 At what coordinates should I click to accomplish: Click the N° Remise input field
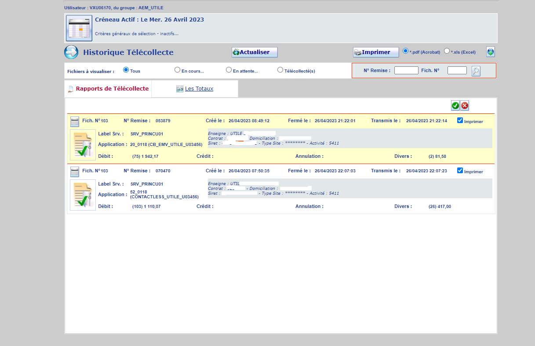(x=406, y=70)
